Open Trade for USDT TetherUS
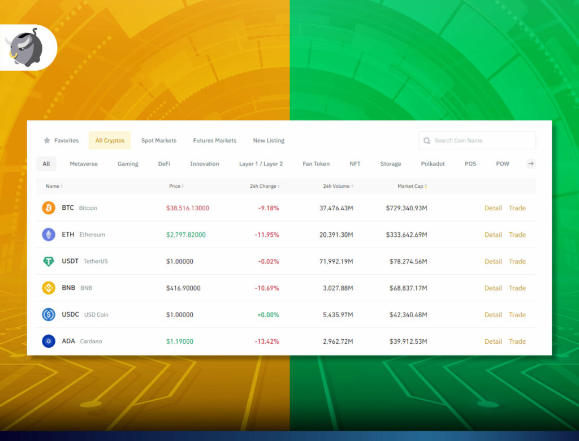 (517, 261)
